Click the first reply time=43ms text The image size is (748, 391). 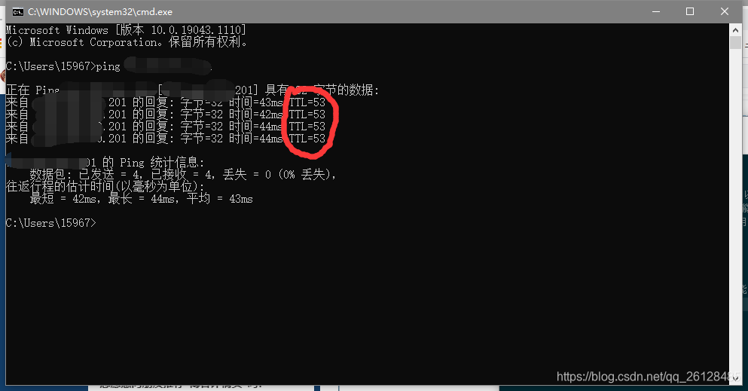(x=256, y=102)
